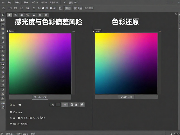Click the centered button below the right gradient
This screenshot has height=135, width=180.
tap(126, 97)
